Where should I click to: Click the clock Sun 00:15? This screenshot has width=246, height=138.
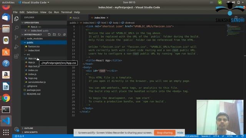pyautogui.click(x=129, y=2)
